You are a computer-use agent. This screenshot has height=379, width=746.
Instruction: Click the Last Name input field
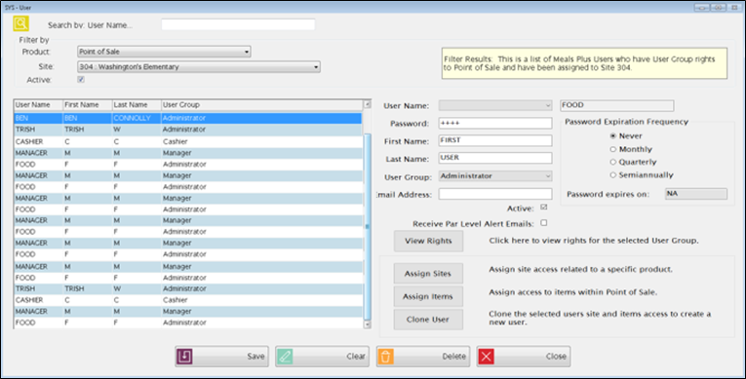[x=494, y=158]
